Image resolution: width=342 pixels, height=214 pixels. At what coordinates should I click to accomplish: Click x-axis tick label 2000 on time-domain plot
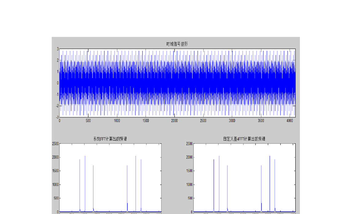174,121
